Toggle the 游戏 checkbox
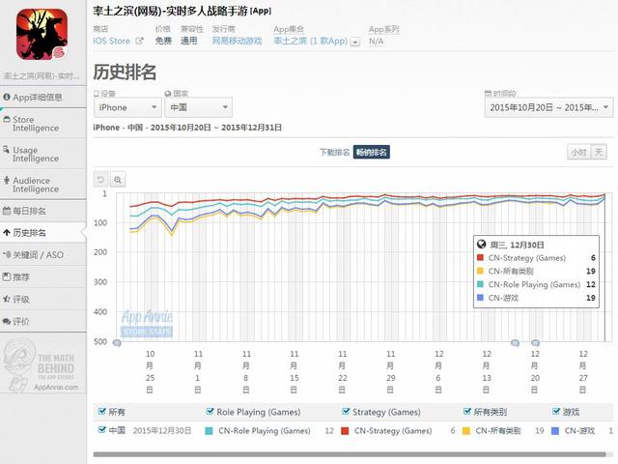The width and height of the screenshot is (618, 464). click(556, 411)
